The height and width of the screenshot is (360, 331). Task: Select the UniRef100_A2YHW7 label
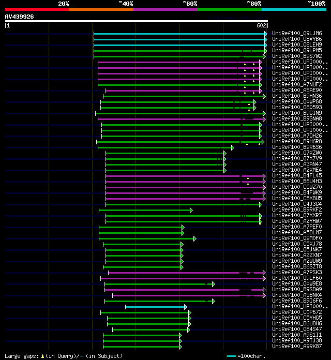[x=297, y=221]
